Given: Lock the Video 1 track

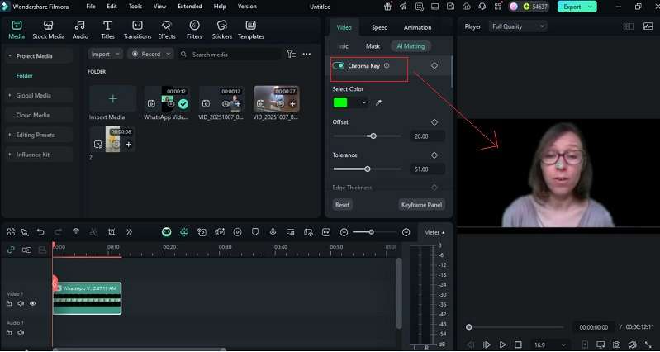Looking at the screenshot, I should point(9,303).
